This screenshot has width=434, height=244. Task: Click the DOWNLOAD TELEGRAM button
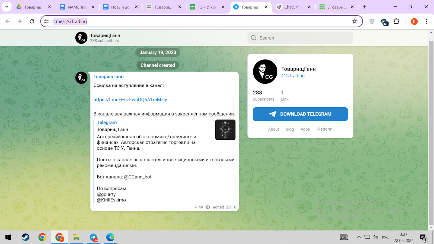click(300, 114)
